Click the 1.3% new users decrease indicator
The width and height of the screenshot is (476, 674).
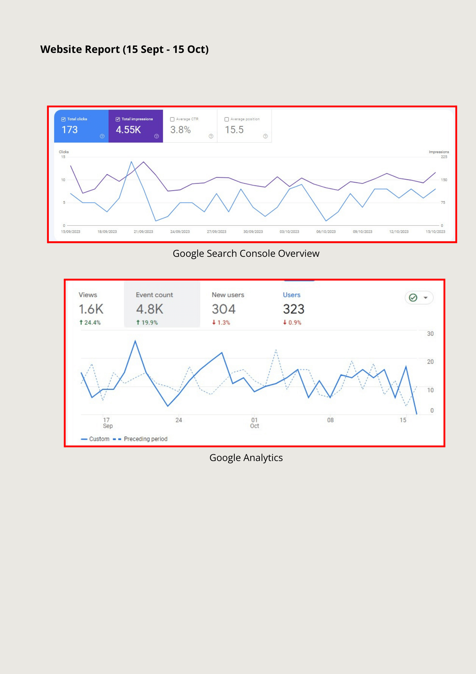click(221, 323)
